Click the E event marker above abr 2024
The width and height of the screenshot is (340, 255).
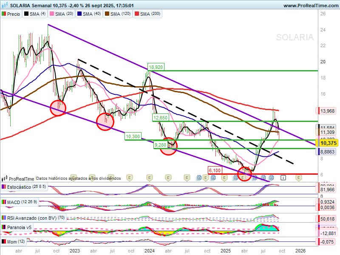(x=168, y=178)
